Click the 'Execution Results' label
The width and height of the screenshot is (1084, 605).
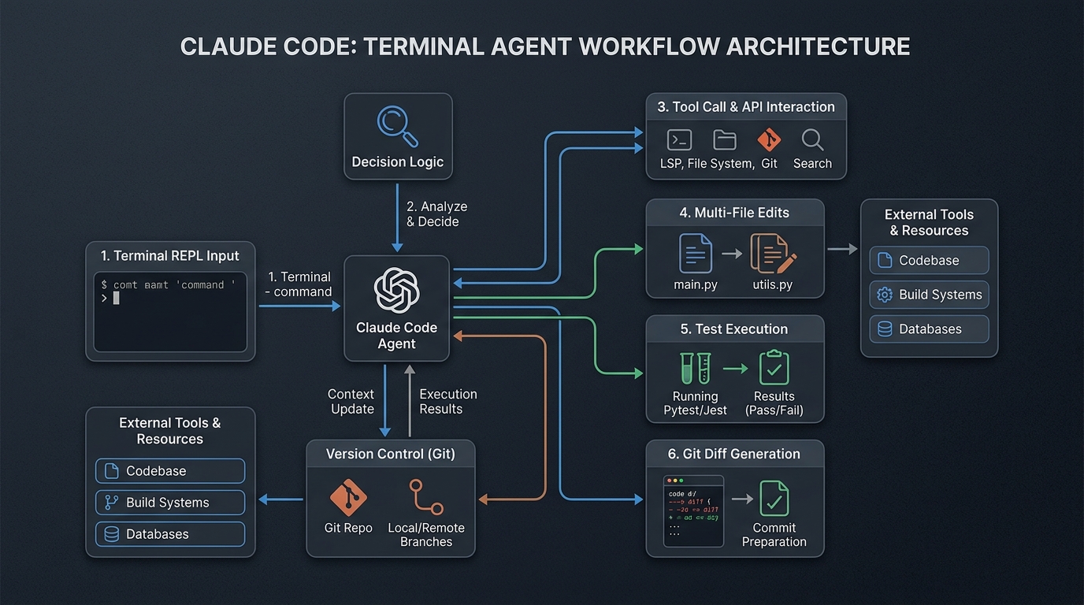(x=448, y=402)
